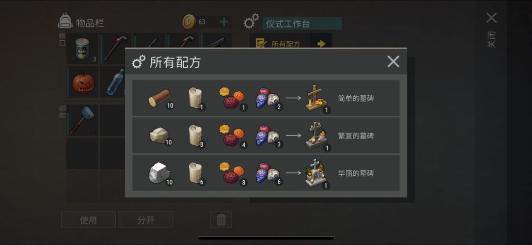The width and height of the screenshot is (532, 245).
Task: Tap the 分开 split button
Action: tap(146, 220)
